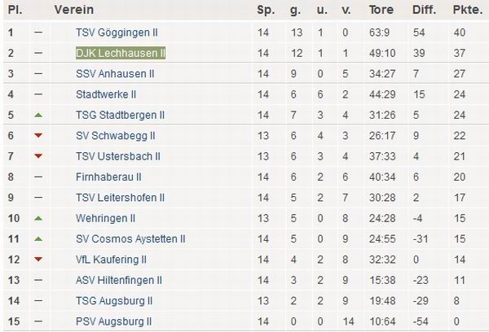Click the Verein column header

[x=73, y=10]
